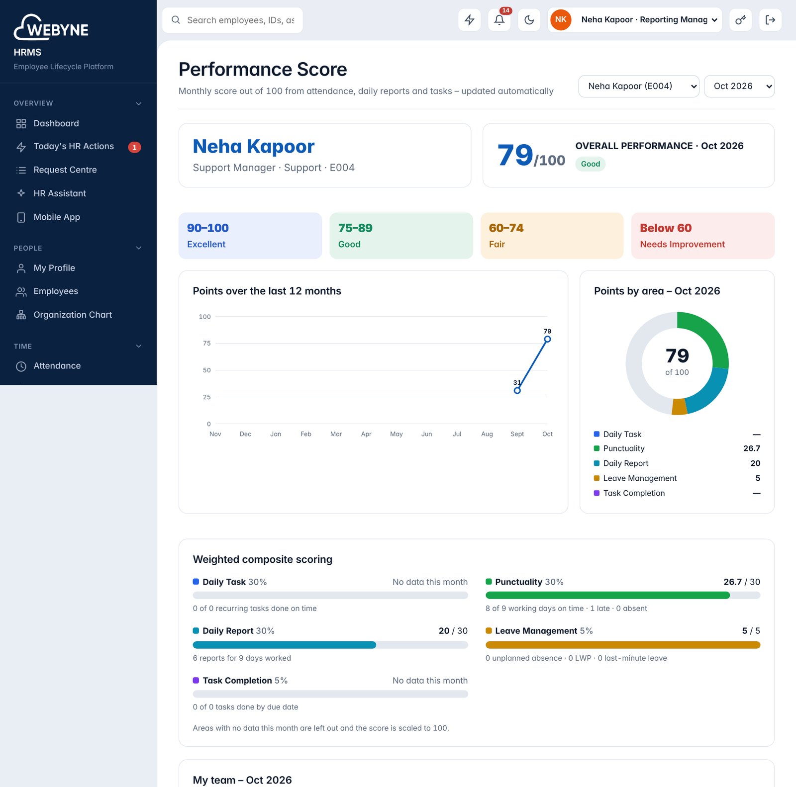796x787 pixels.
Task: Click the 75–89 Good score band card
Action: point(401,236)
